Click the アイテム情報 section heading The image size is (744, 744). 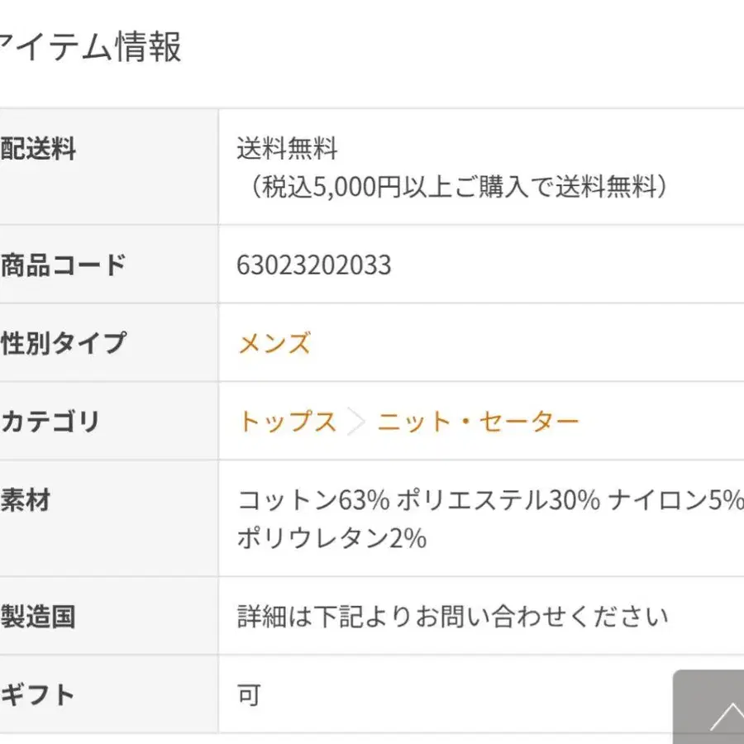(90, 46)
